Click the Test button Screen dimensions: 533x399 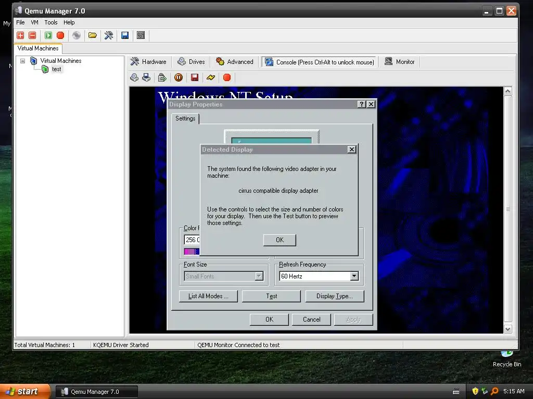[271, 296]
